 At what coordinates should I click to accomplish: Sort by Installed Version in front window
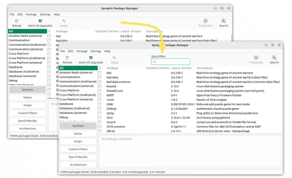point(158,68)
